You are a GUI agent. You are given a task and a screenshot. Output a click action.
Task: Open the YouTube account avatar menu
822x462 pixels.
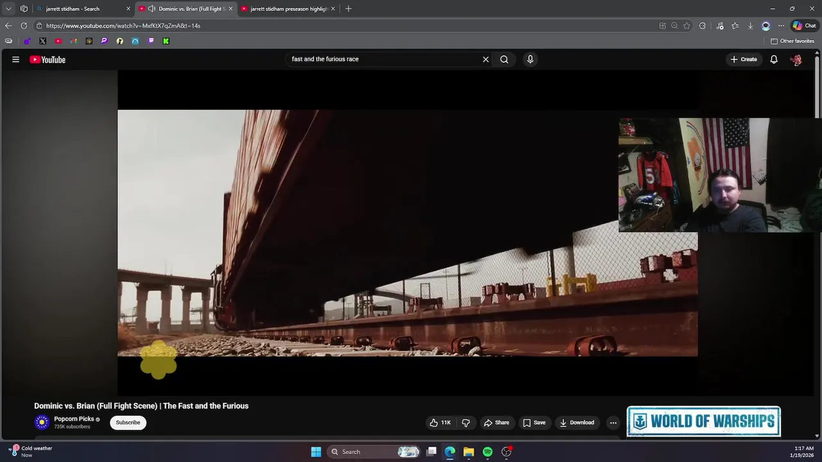tap(796, 60)
